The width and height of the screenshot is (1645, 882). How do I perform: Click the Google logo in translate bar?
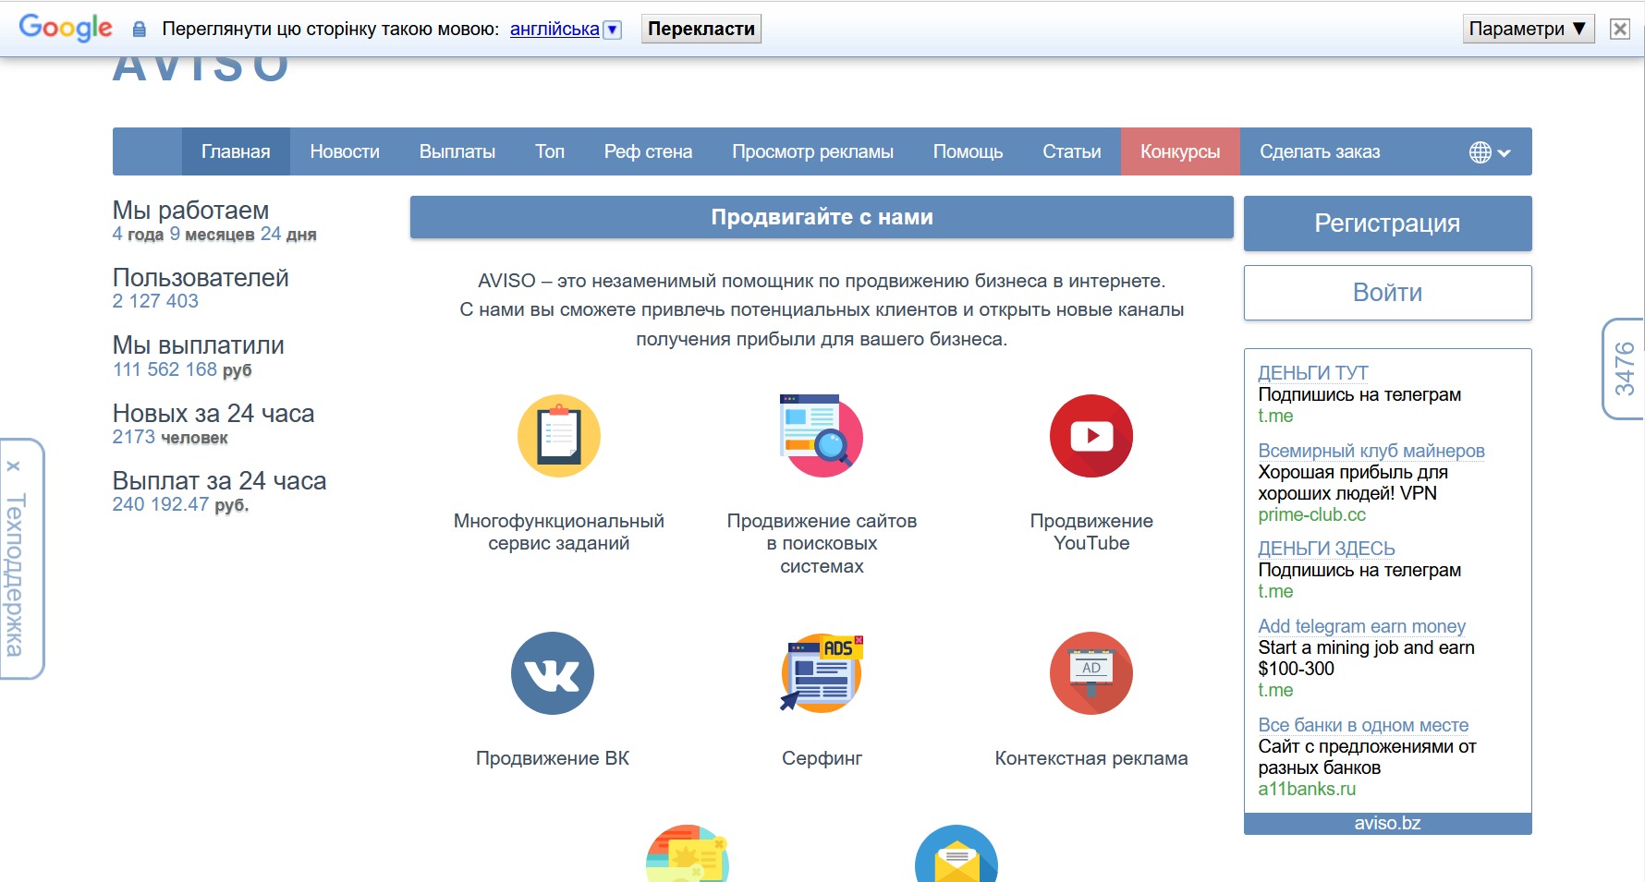tap(66, 28)
